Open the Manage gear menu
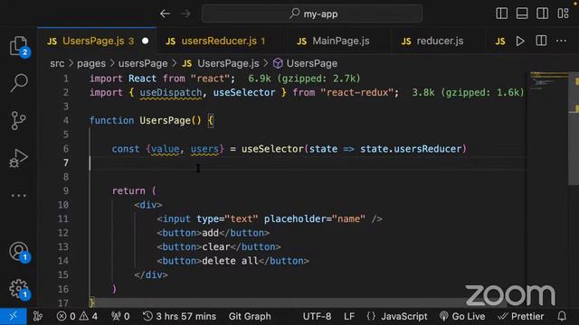Viewport: 579px width, 325px height. (x=18, y=289)
